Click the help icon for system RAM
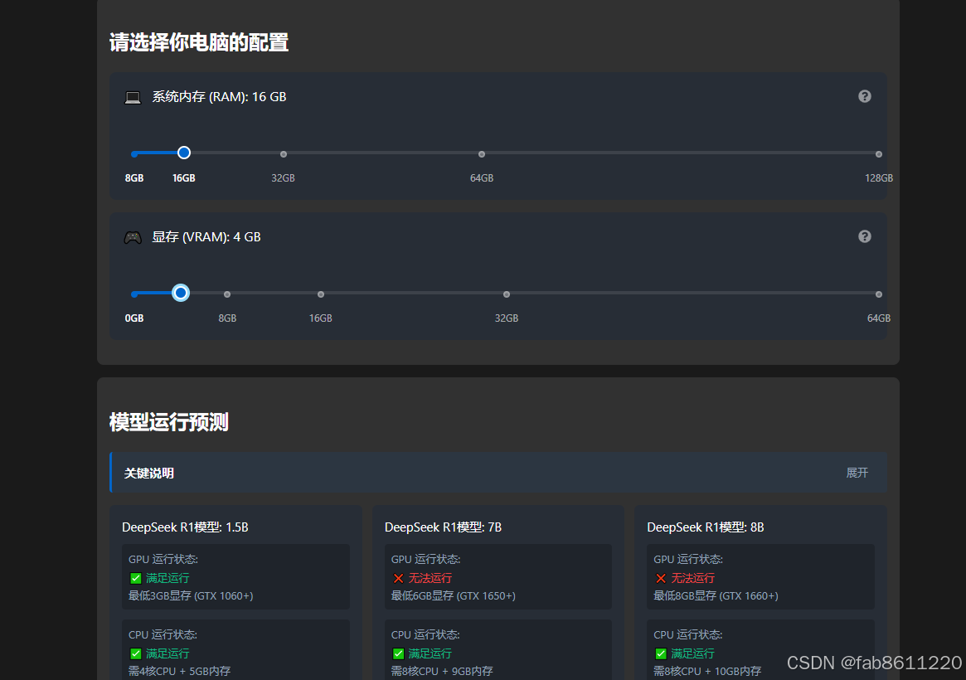Image resolution: width=966 pixels, height=680 pixels. pos(864,96)
